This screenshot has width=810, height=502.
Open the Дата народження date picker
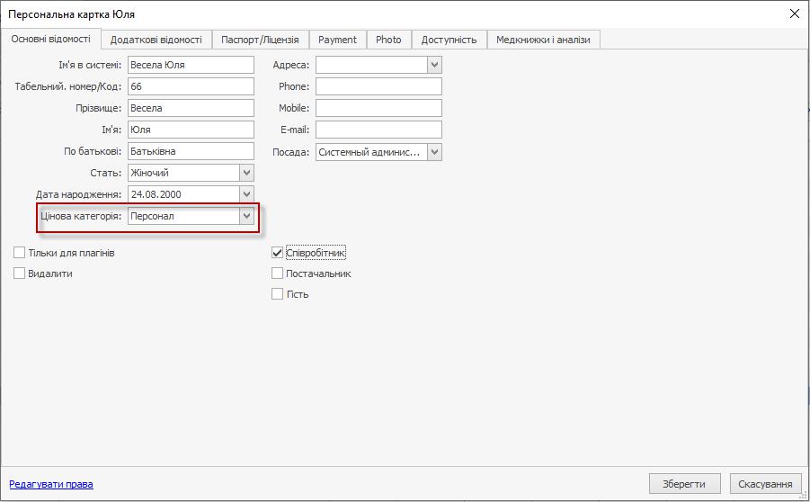[246, 194]
